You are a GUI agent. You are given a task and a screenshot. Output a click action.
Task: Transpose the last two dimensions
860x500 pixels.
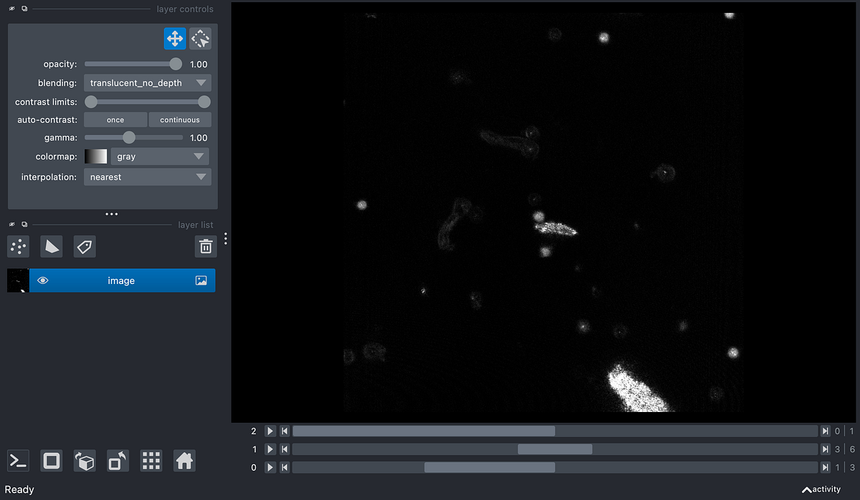(x=117, y=461)
